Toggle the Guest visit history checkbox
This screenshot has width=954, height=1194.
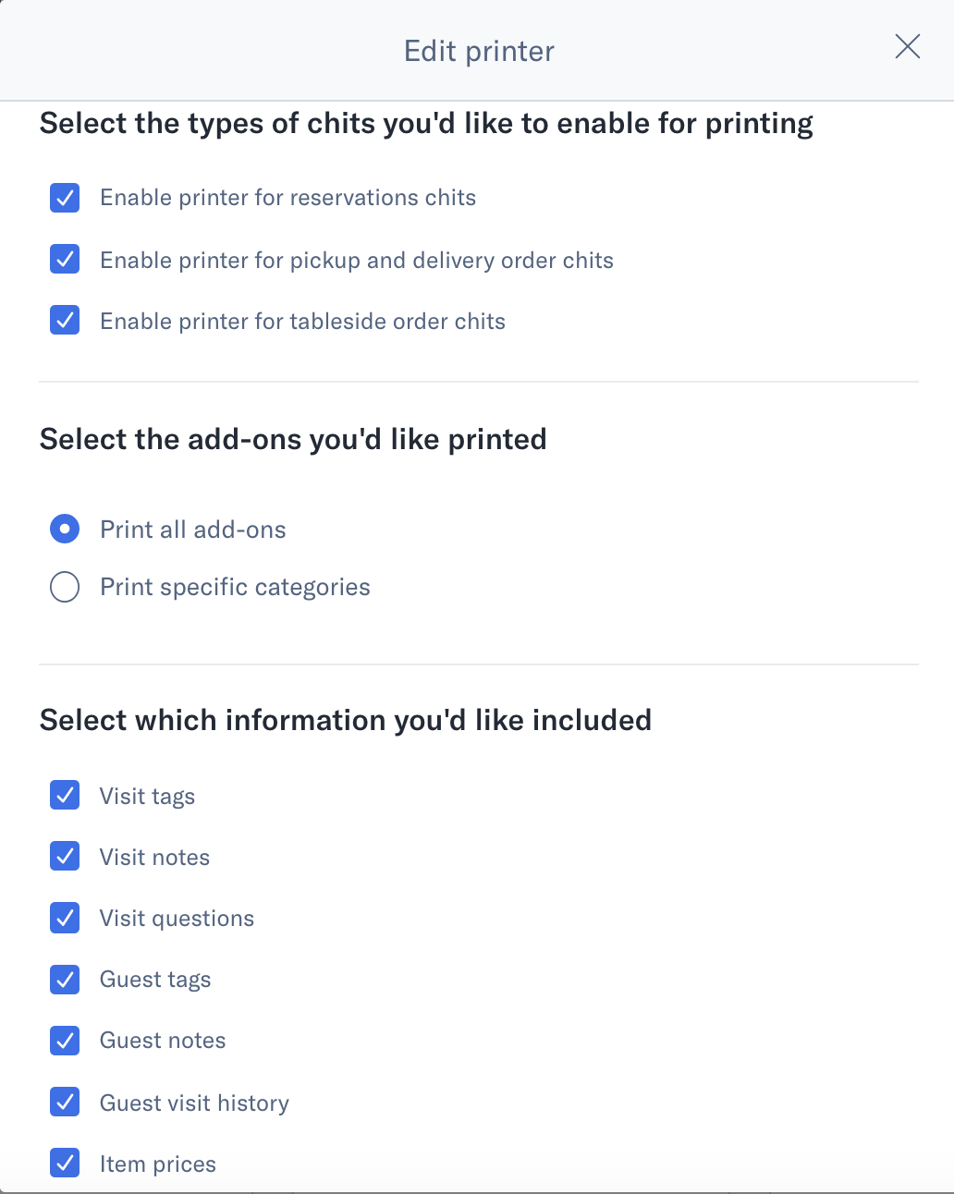tap(64, 1102)
